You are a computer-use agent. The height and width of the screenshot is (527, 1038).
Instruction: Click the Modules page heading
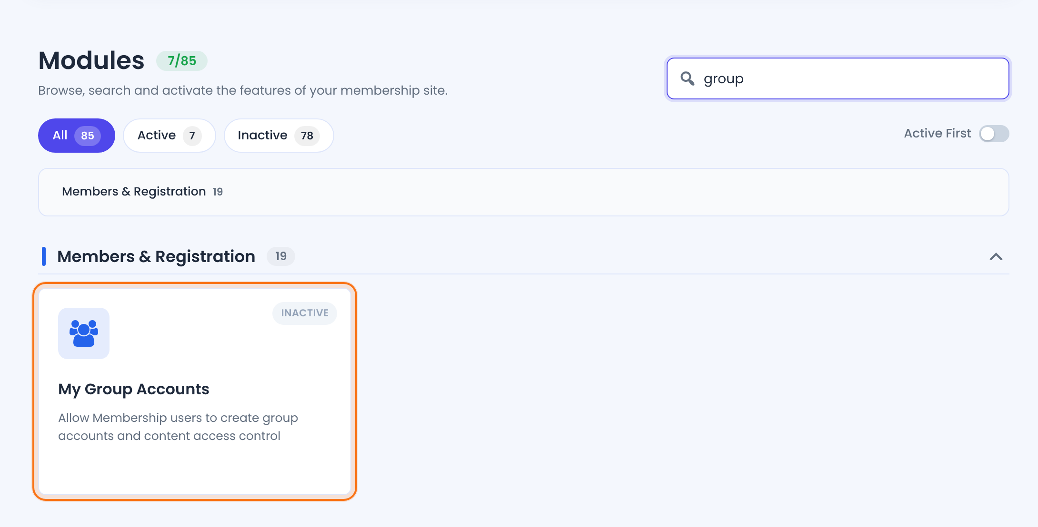pyautogui.click(x=91, y=60)
